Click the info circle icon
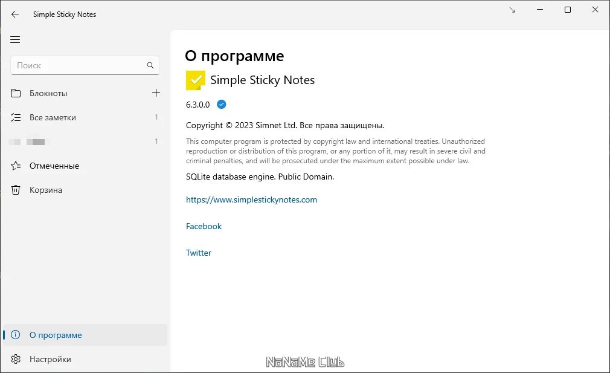This screenshot has width=610, height=373. pos(16,335)
